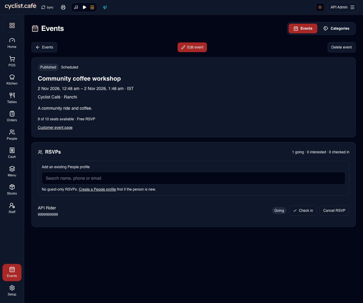Screen dimensions: 363x303
Task: Click the orange speaker icon
Action: [x=92, y=7]
